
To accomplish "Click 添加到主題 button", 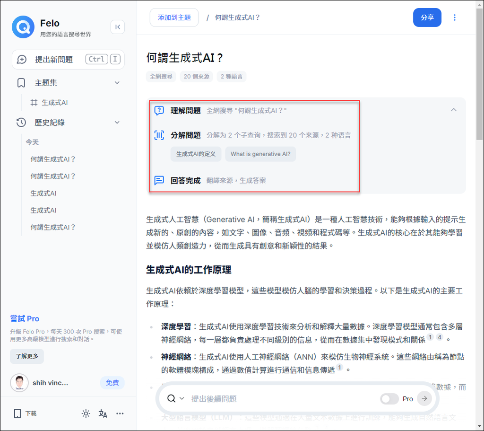I will 174,18.
